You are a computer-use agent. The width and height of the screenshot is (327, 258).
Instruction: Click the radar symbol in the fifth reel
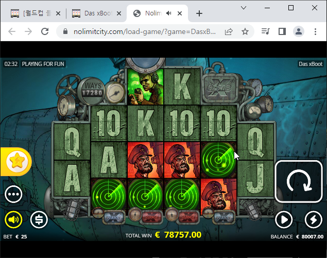(218, 160)
